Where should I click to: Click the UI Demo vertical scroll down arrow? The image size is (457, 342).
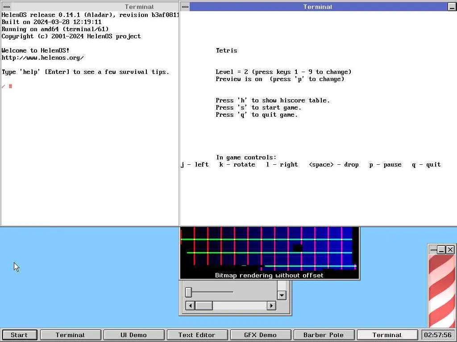[x=282, y=296]
